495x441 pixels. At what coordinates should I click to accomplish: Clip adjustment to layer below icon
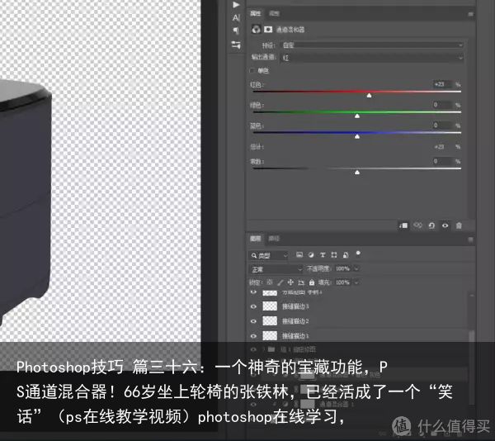click(x=403, y=225)
